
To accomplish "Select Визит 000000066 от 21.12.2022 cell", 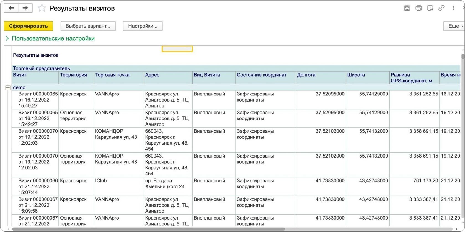I will (35, 186).
